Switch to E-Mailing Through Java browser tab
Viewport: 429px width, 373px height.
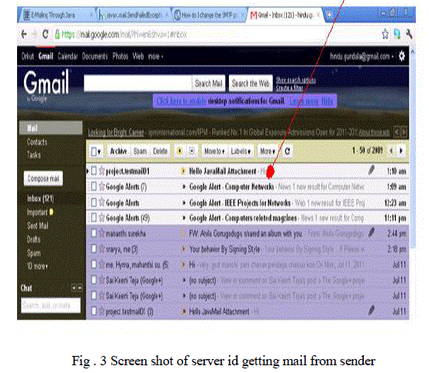click(x=56, y=15)
